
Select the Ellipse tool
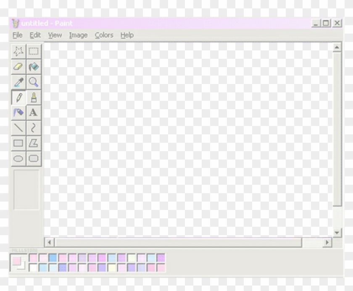pos(18,158)
